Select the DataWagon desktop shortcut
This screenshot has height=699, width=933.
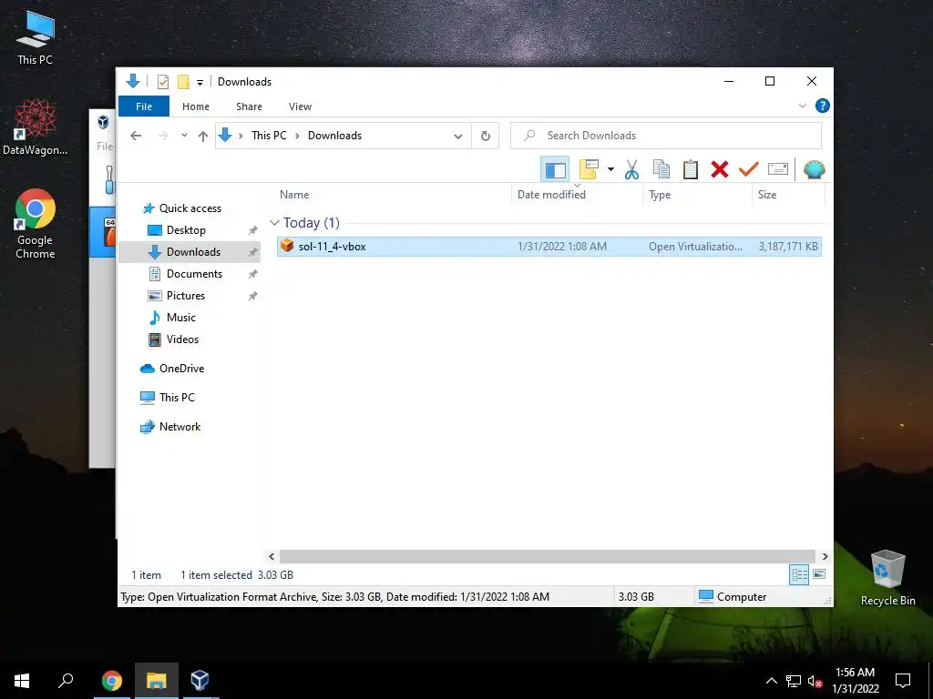tap(36, 127)
